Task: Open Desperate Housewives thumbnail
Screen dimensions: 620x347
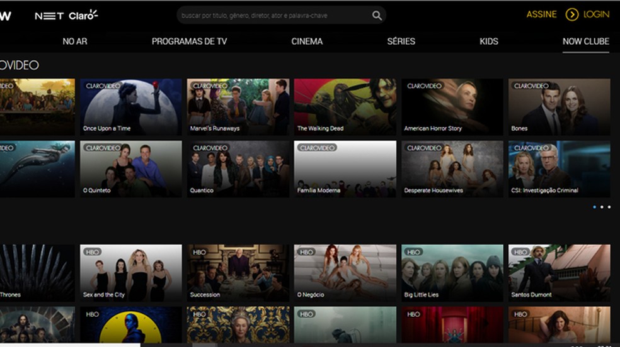Action: point(452,168)
